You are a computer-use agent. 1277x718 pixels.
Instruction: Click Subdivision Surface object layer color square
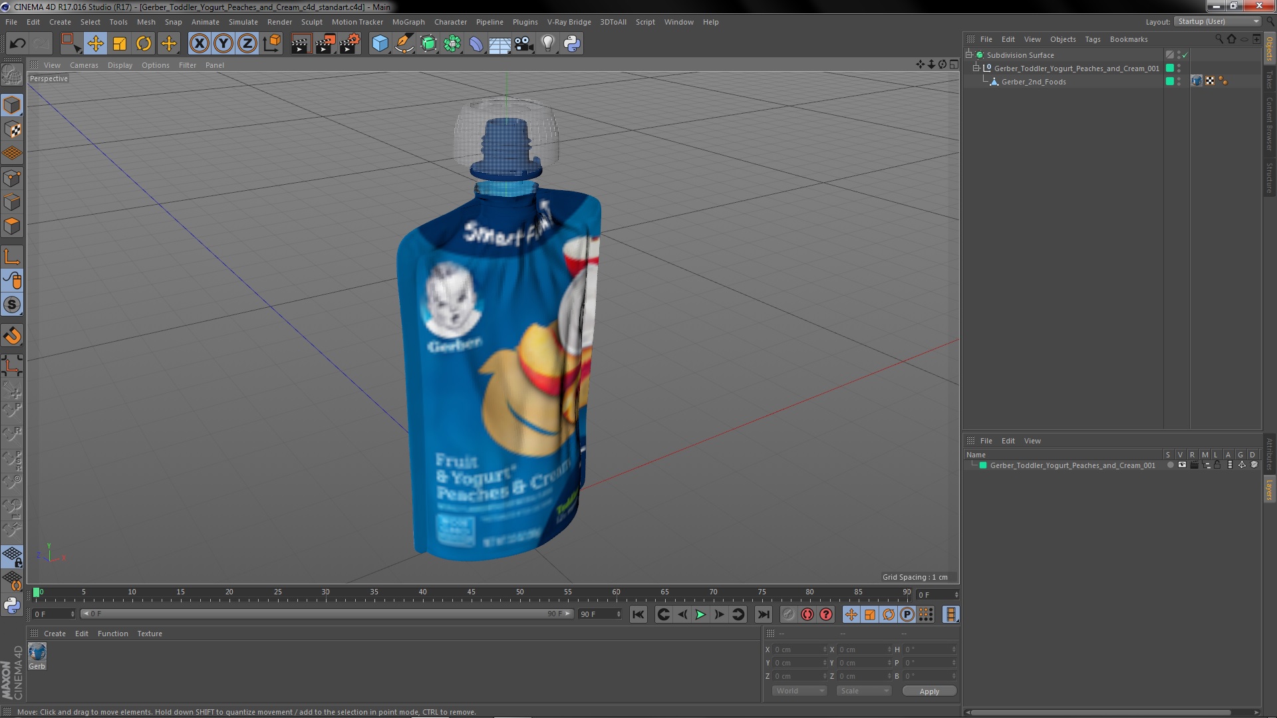(x=1169, y=55)
